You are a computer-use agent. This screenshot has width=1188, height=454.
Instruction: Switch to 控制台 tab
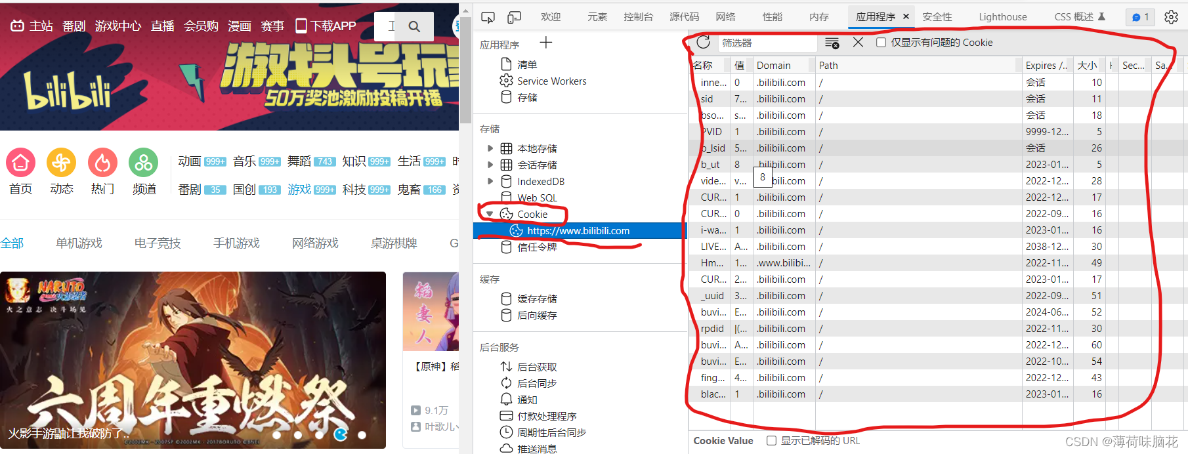[x=638, y=17]
